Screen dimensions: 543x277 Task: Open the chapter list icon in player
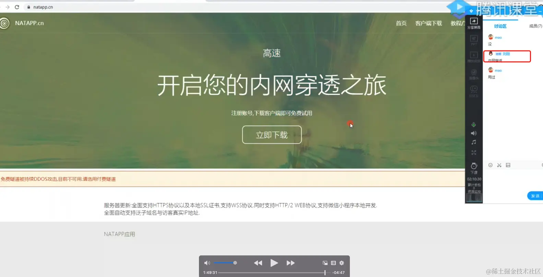click(333, 263)
